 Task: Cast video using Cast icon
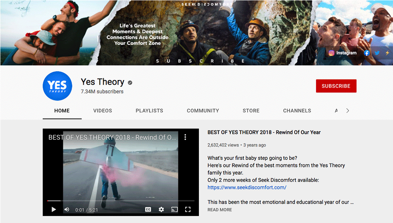[174, 210]
